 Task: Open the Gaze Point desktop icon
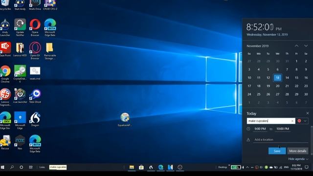(5, 49)
